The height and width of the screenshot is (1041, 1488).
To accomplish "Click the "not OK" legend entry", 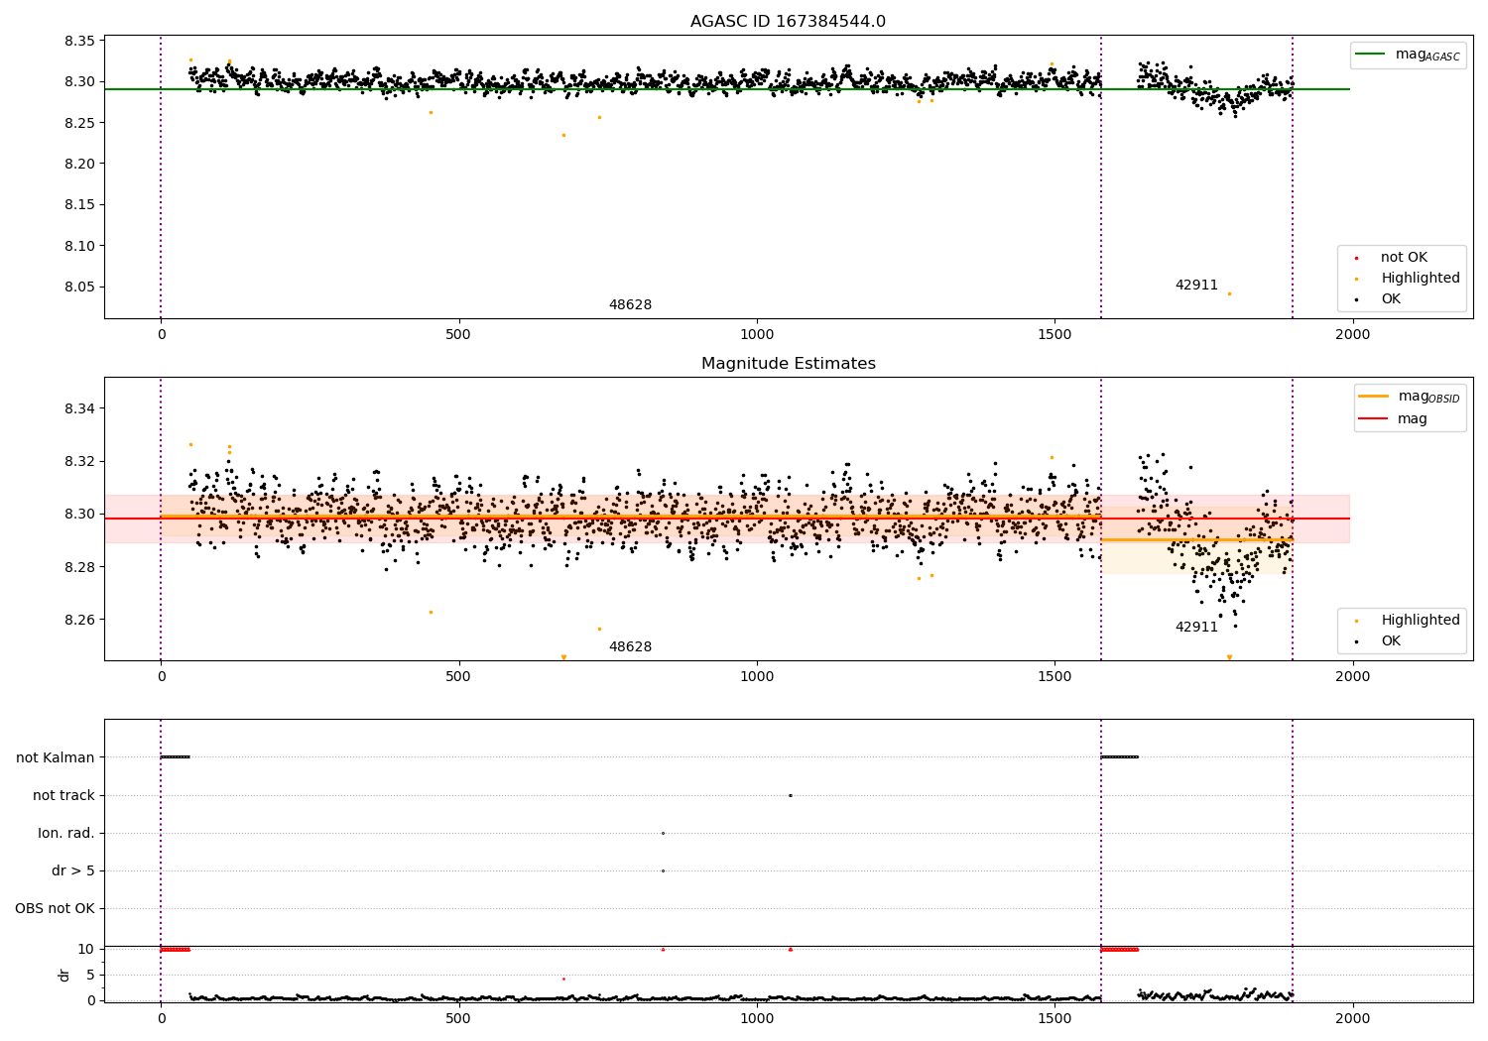I will point(1404,258).
